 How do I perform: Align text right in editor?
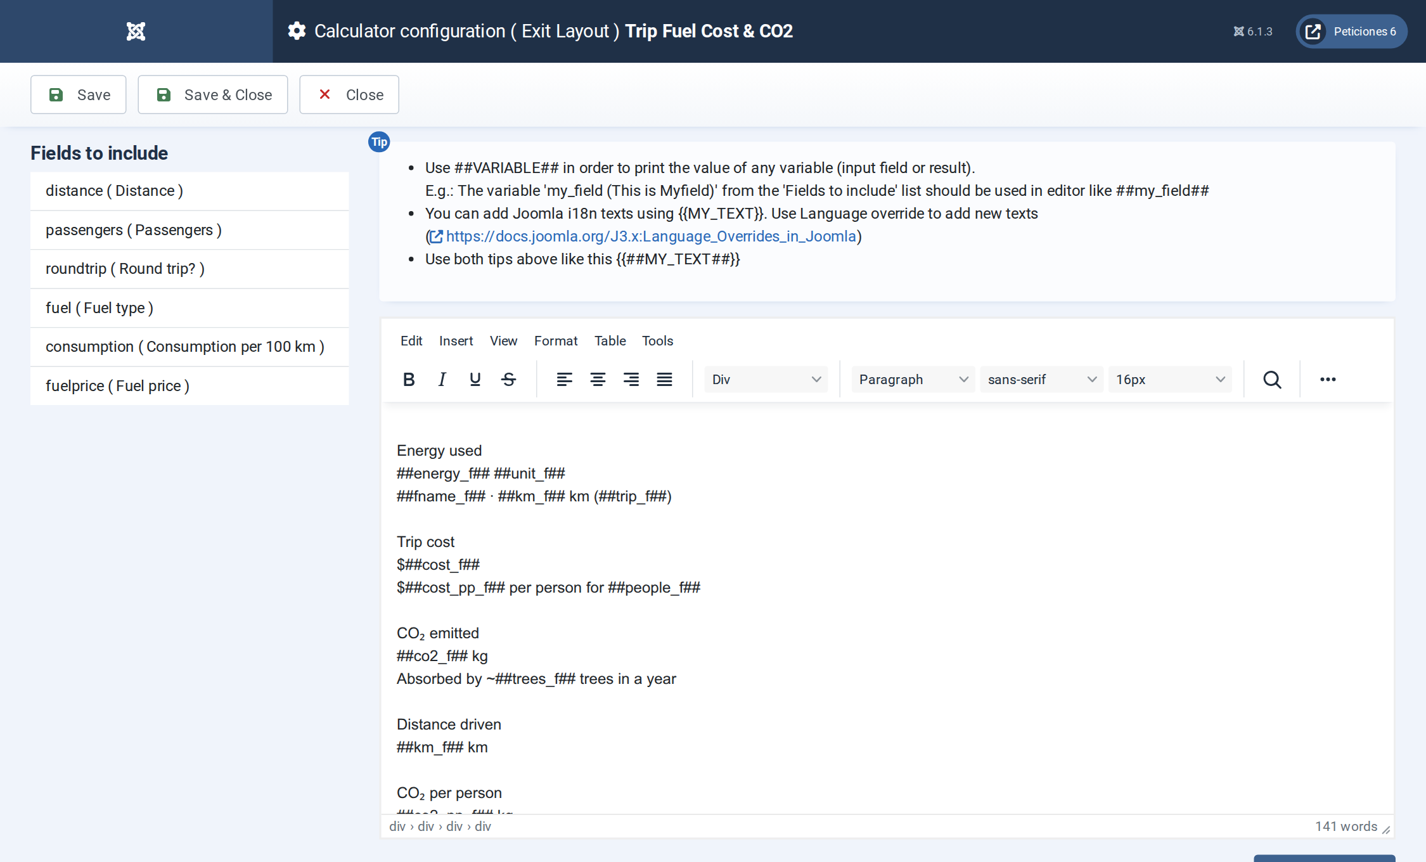631,379
